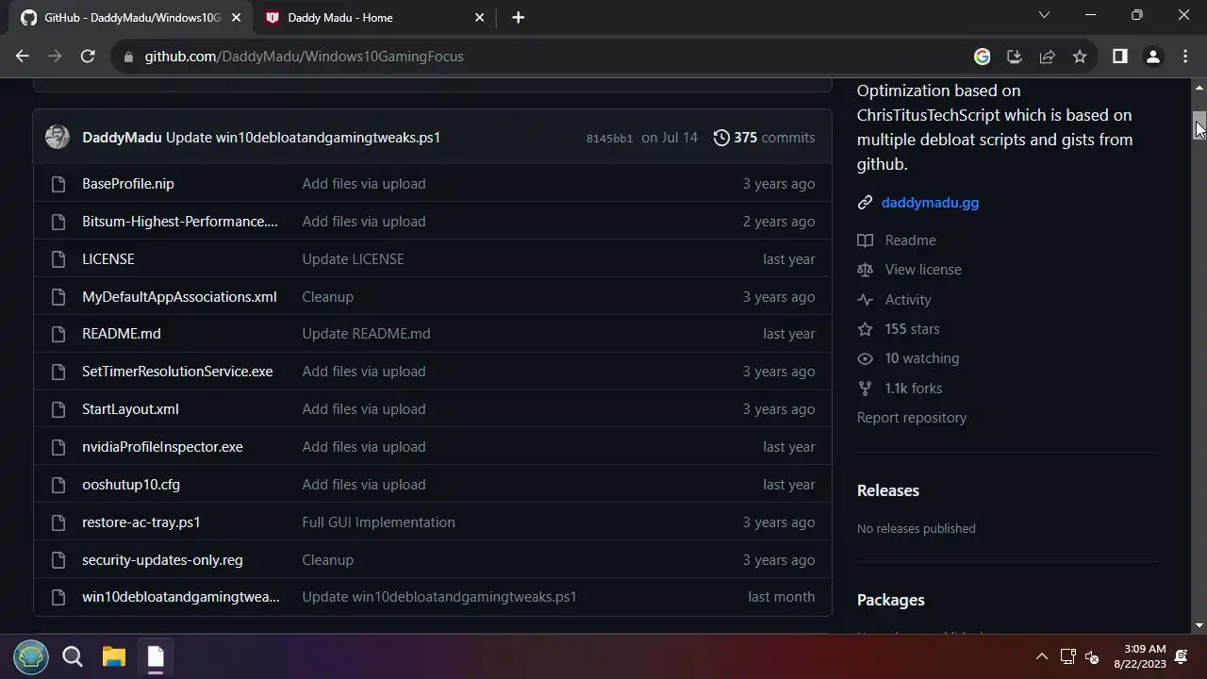1207x679 pixels.
Task: Click the browser forward arrow
Action: tap(55, 57)
